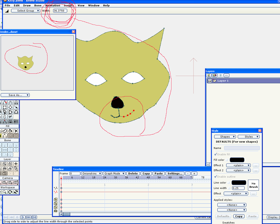Select the Rotate Workspace tool
Image resolution: width=280 pixels, height=224 pixels.
coord(10,192)
